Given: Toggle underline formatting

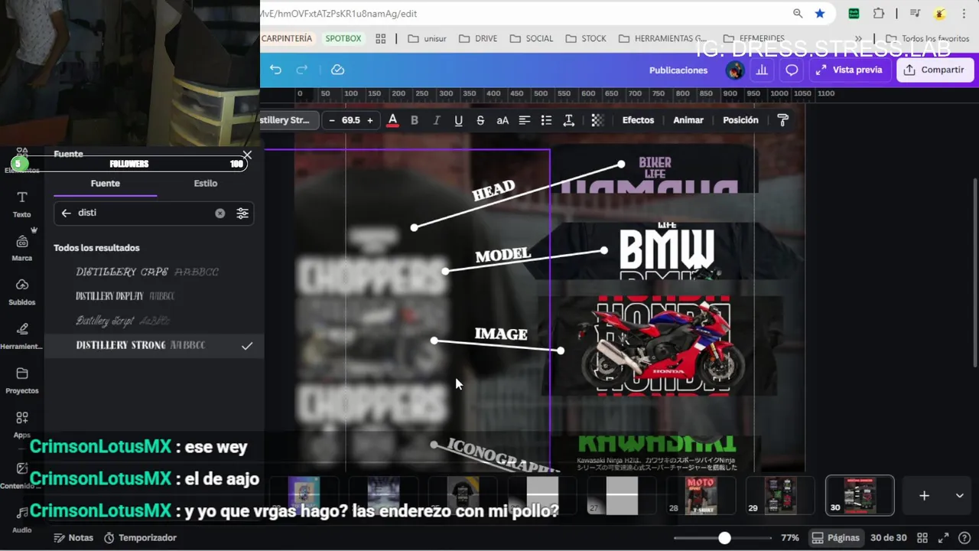Looking at the screenshot, I should pos(458,120).
